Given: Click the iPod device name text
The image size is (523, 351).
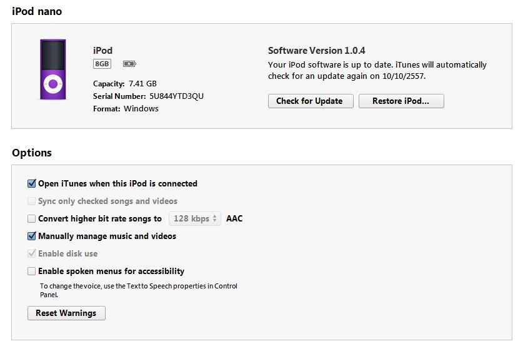Looking at the screenshot, I should point(102,51).
